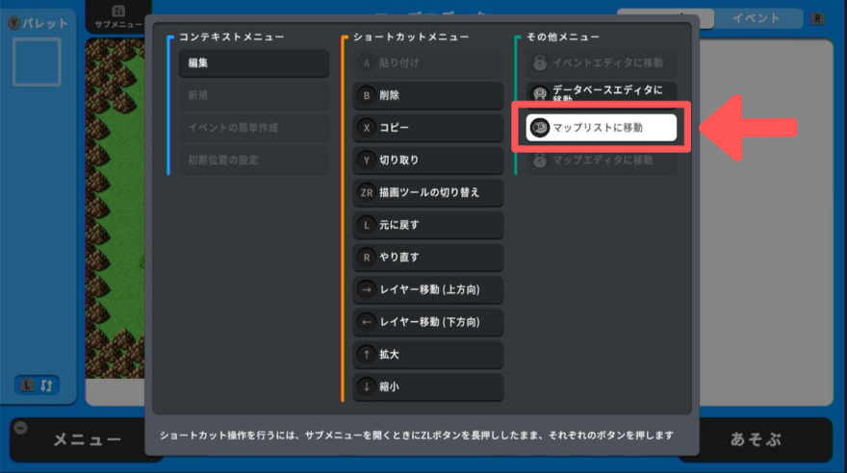
Task: Click the やり直す redo item
Action: (x=427, y=258)
